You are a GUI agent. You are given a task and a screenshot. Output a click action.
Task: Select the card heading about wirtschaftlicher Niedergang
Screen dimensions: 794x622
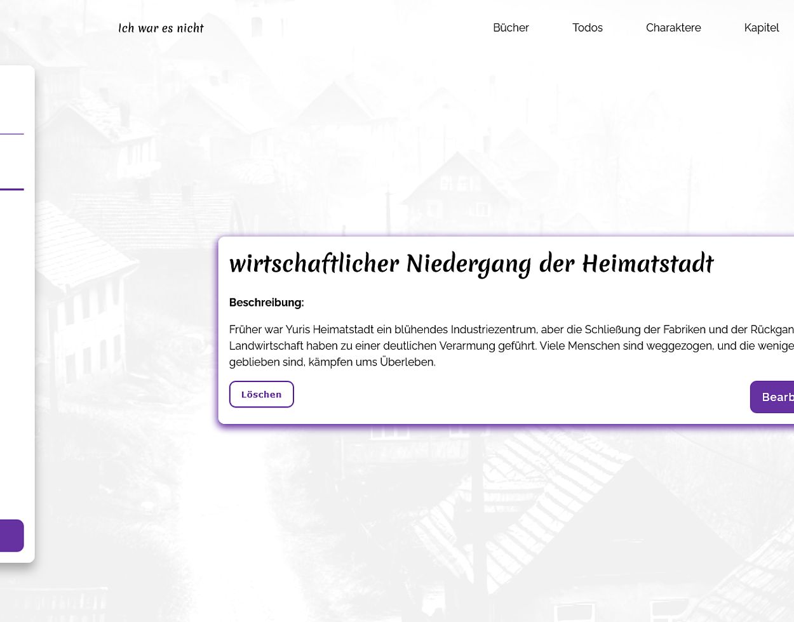(471, 264)
